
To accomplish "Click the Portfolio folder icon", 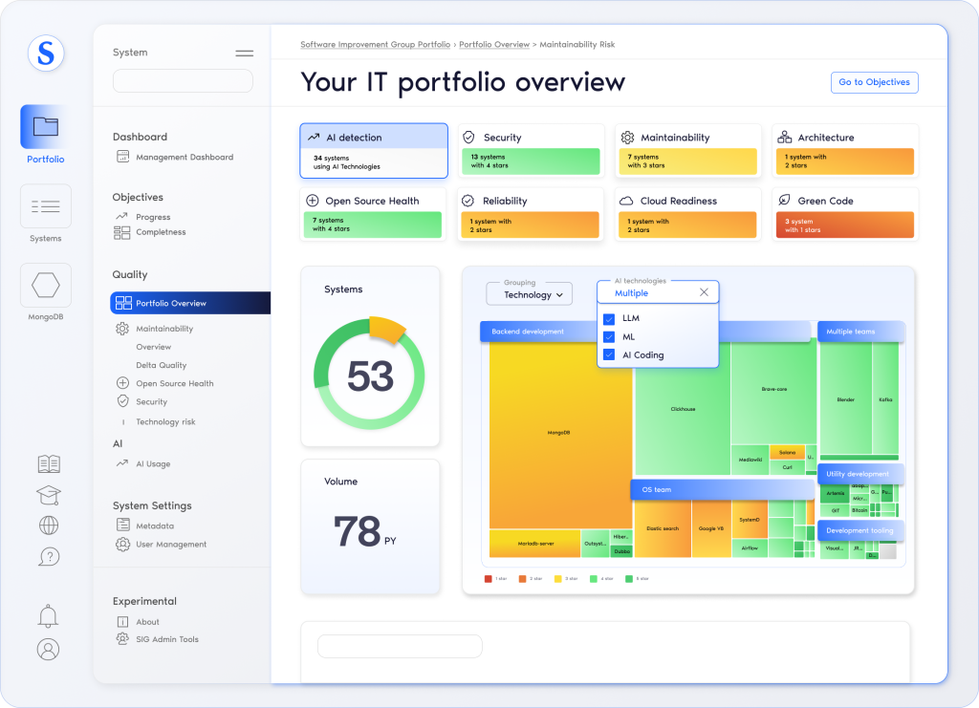I will click(x=45, y=126).
